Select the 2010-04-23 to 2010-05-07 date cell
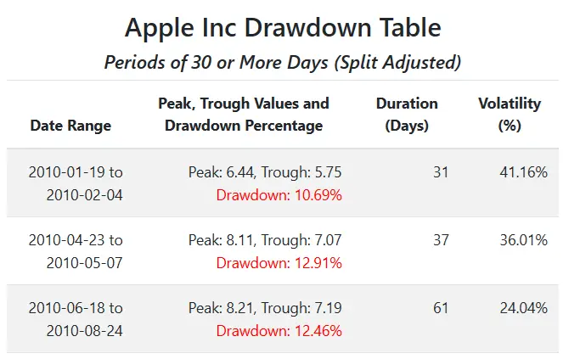 pos(76,251)
